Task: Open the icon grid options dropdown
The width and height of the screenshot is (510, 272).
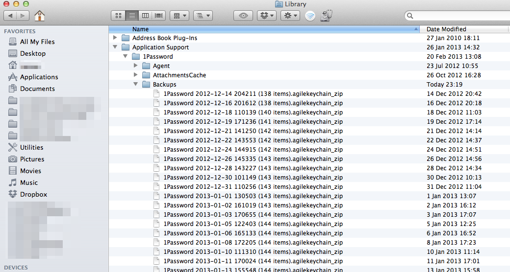Action: click(179, 16)
